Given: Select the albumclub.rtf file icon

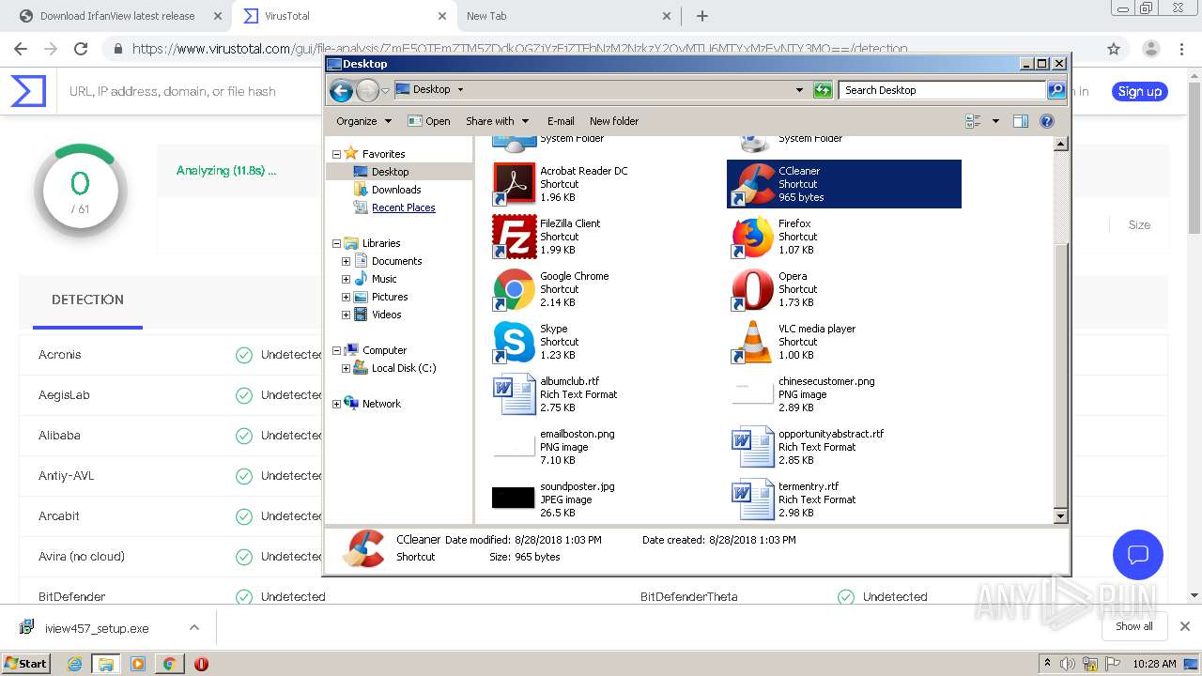Looking at the screenshot, I should 515,394.
